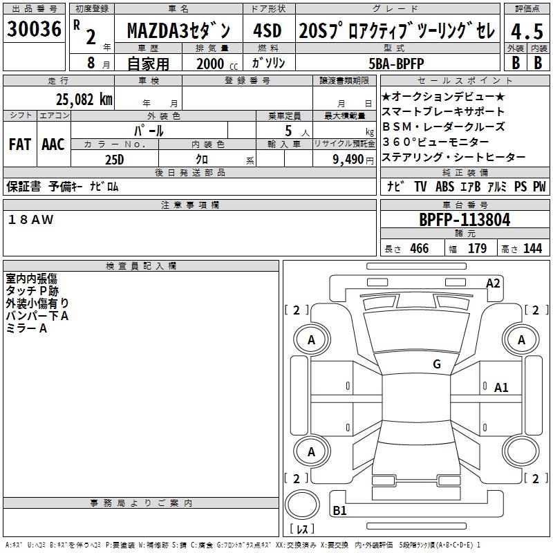Image resolution: width=553 pixels, height=553 pixels.
Task: Click the G mark on windshield diagram
Action: pos(437,364)
